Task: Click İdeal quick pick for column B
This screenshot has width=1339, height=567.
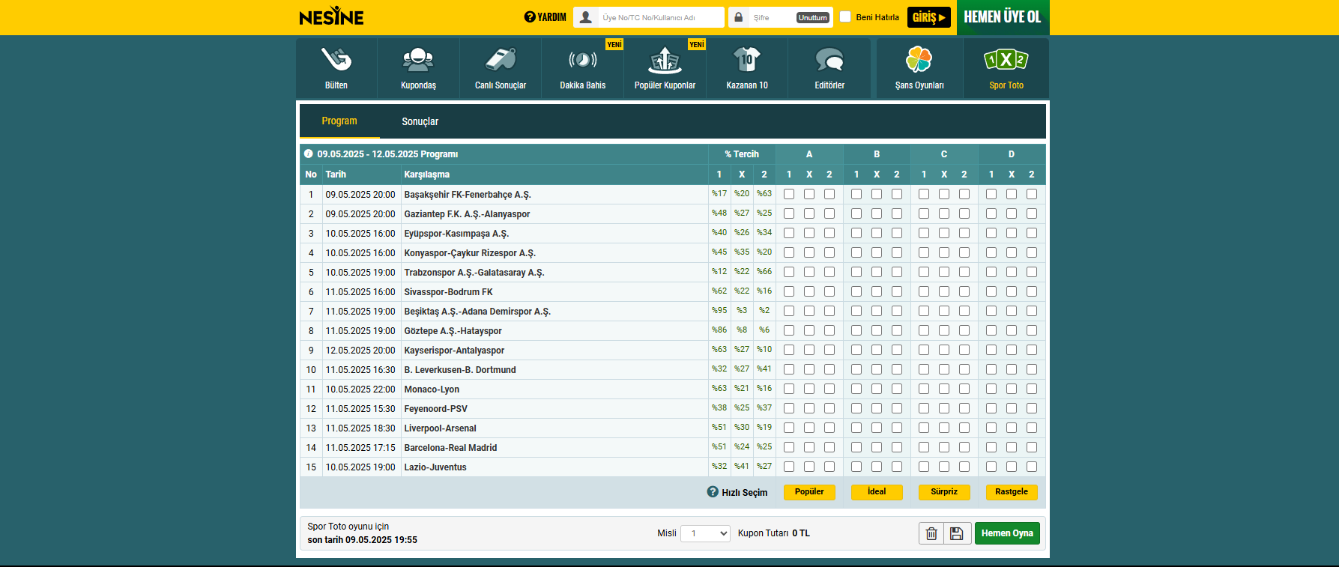Action: tap(877, 492)
